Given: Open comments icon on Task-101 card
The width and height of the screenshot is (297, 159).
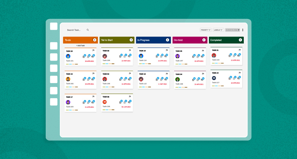Looking at the screenshot, I should (93, 56).
